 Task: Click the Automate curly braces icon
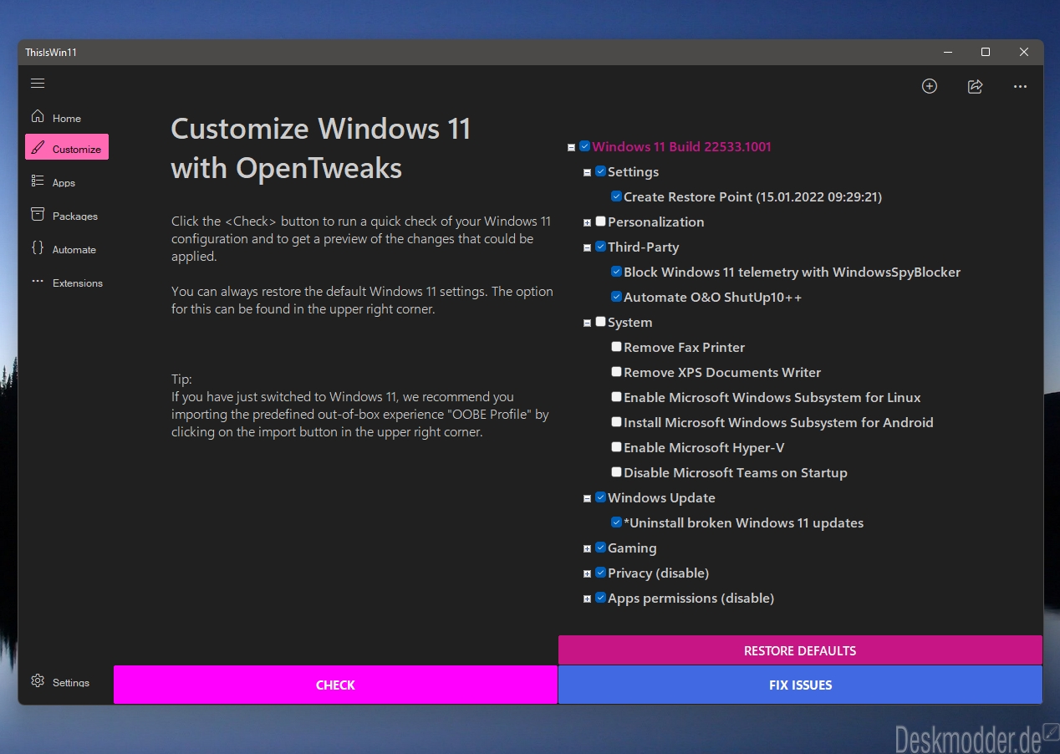38,247
